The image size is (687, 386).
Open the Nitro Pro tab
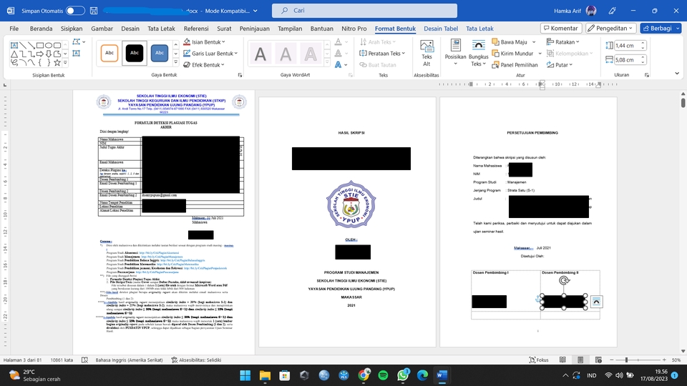[354, 29]
